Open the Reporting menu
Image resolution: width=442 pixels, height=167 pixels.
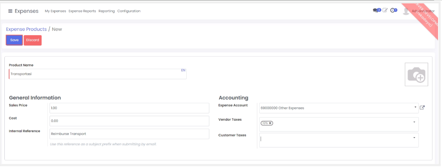[106, 11]
